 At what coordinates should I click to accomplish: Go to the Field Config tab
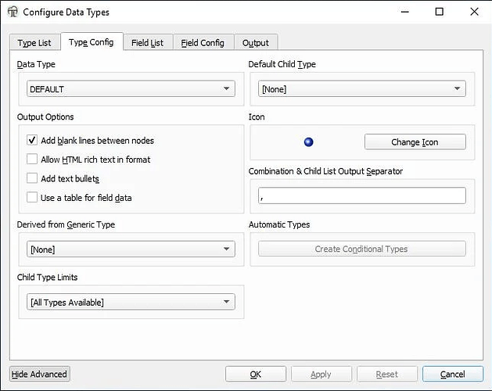203,43
